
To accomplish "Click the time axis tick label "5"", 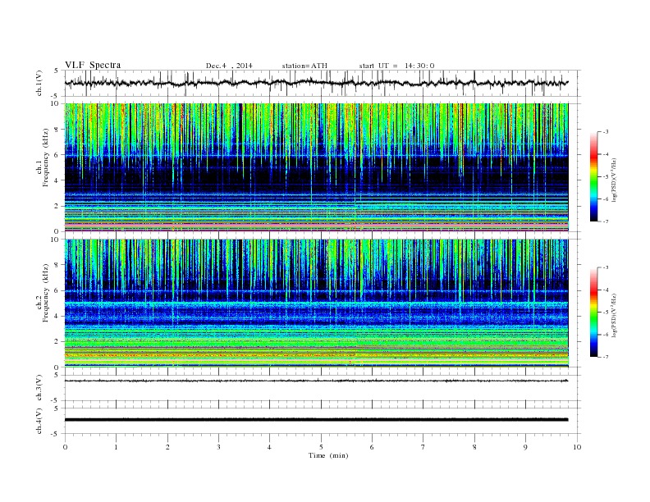I will click(x=321, y=447).
